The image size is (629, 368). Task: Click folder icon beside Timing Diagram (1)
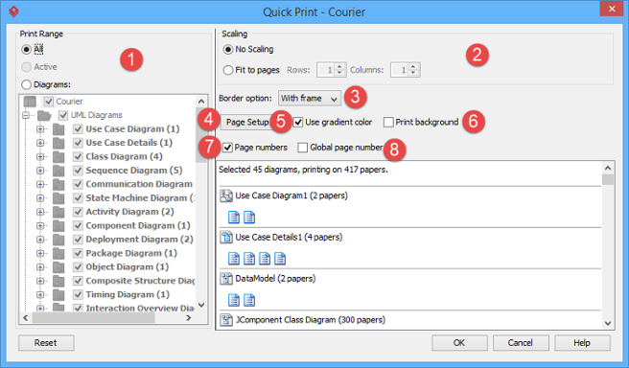[x=58, y=294]
